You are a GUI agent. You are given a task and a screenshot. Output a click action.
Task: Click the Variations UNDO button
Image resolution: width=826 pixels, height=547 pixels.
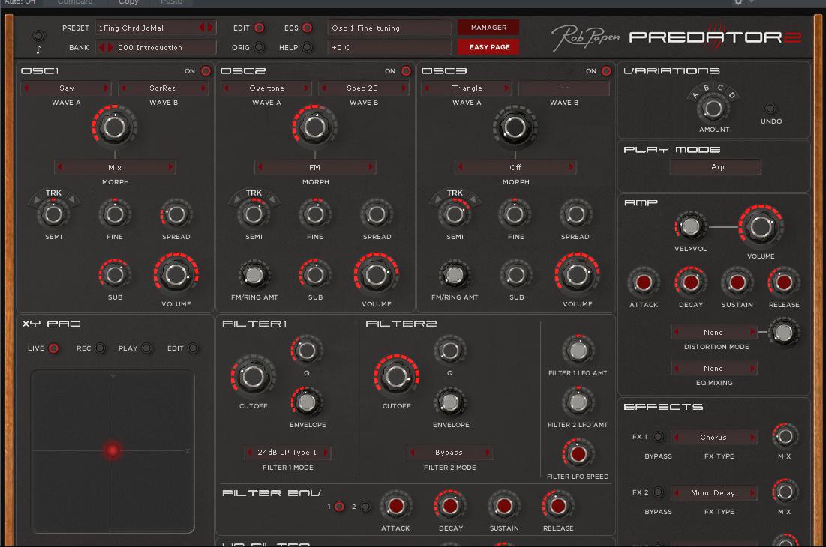point(770,109)
